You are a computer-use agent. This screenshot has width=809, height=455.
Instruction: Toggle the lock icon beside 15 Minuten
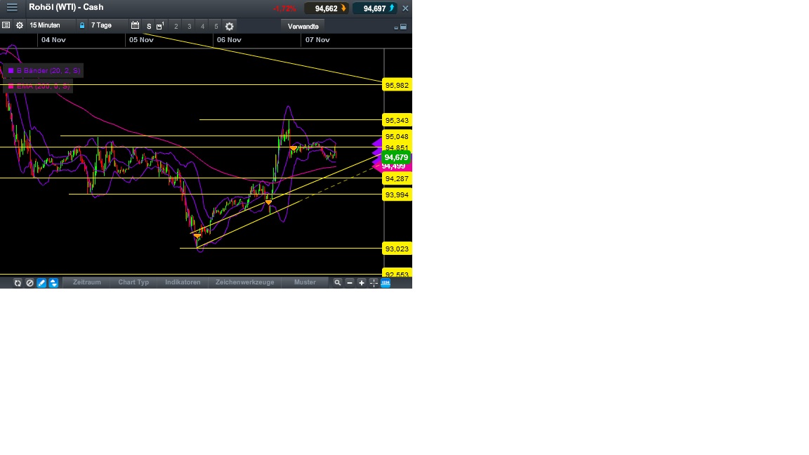[82, 25]
